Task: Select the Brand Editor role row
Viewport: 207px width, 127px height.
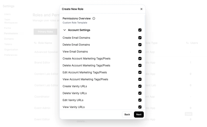Action: [x=42, y=62]
